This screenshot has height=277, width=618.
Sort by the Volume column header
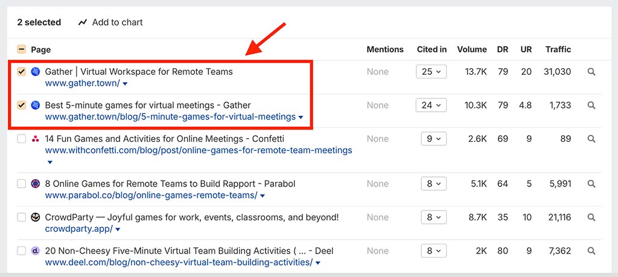(x=471, y=49)
